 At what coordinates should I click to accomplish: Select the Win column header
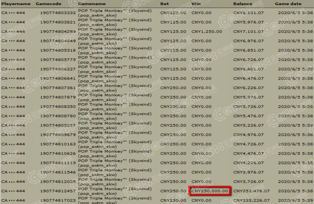(196, 4)
